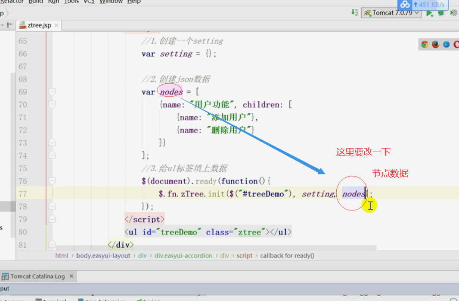Open the Run menu
This screenshot has width=459, height=301.
tap(53, 1)
